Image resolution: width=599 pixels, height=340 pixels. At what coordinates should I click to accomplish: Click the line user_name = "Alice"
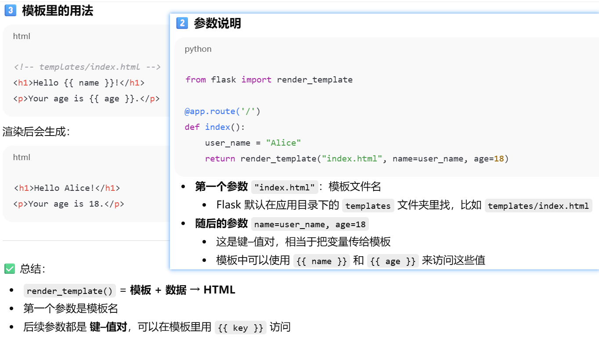click(253, 143)
